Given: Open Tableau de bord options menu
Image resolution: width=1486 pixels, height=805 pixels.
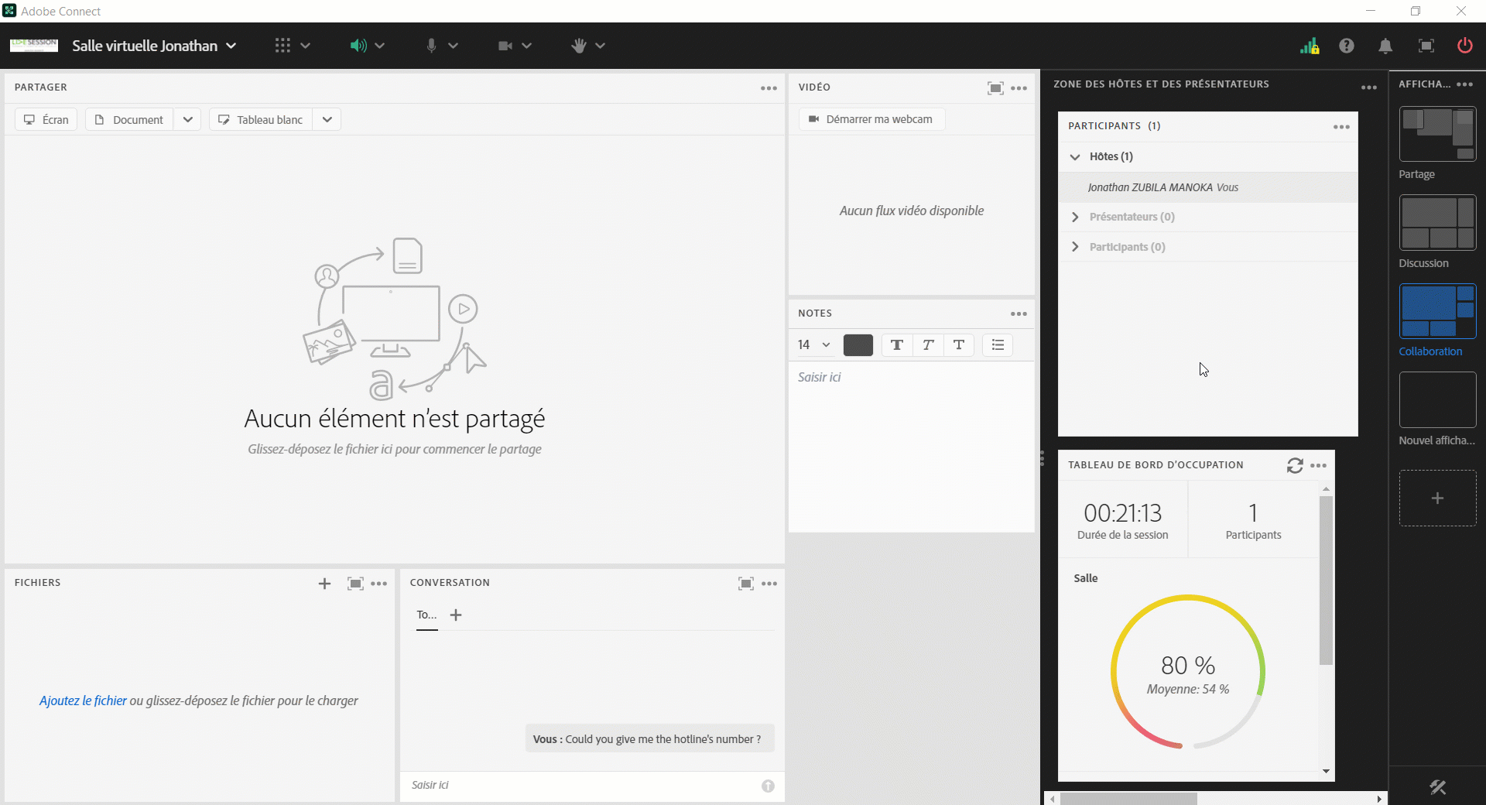Looking at the screenshot, I should (1319, 465).
